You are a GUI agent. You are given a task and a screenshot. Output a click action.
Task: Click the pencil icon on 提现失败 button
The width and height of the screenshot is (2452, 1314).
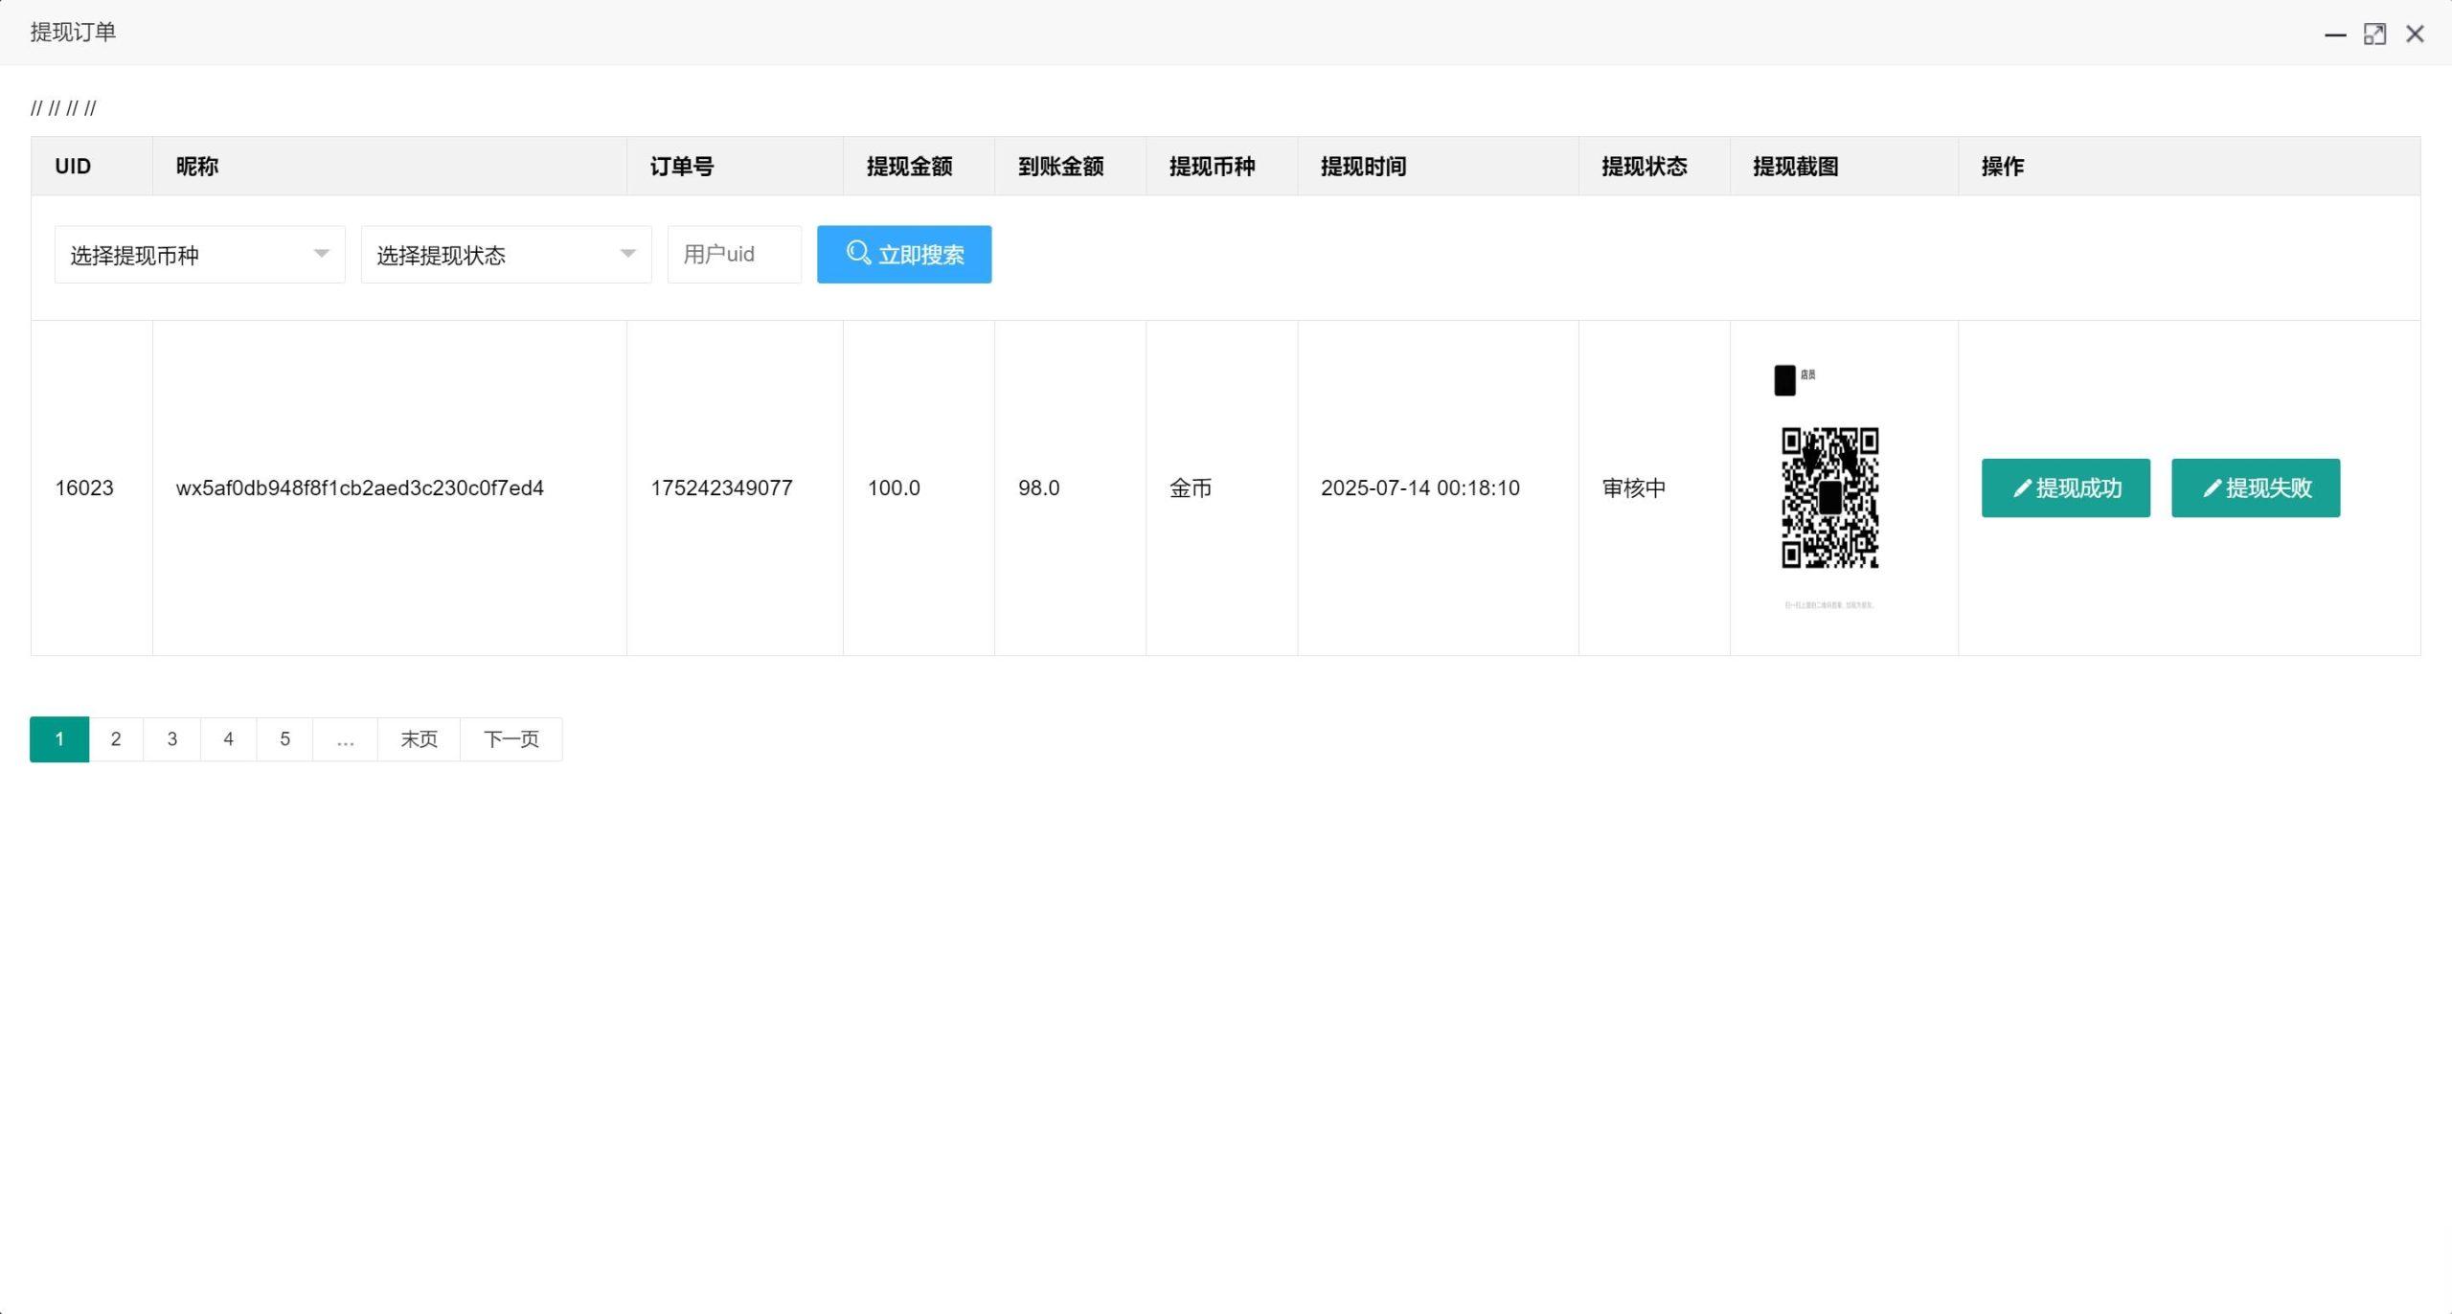point(2211,487)
